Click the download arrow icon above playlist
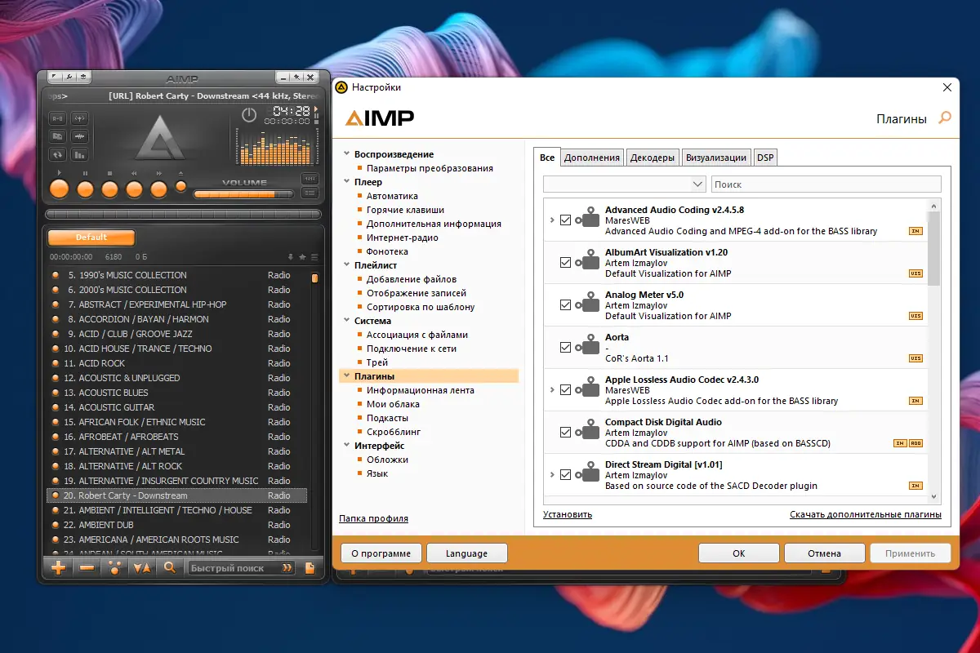980x653 pixels. tap(292, 257)
